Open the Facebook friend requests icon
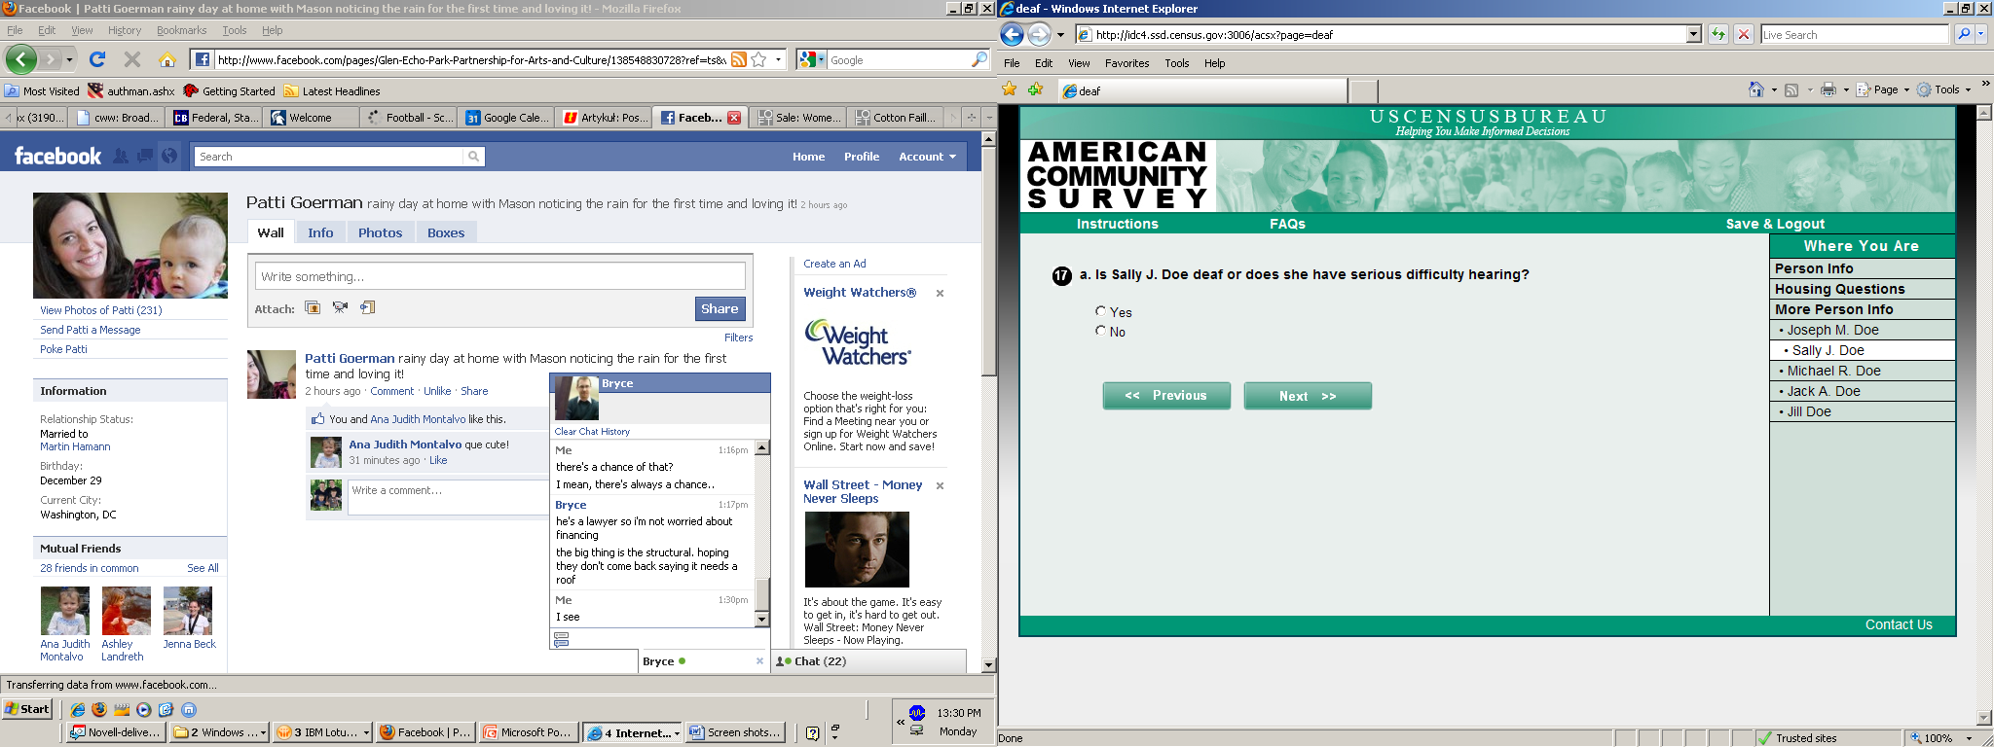The image size is (1994, 747). [x=121, y=156]
